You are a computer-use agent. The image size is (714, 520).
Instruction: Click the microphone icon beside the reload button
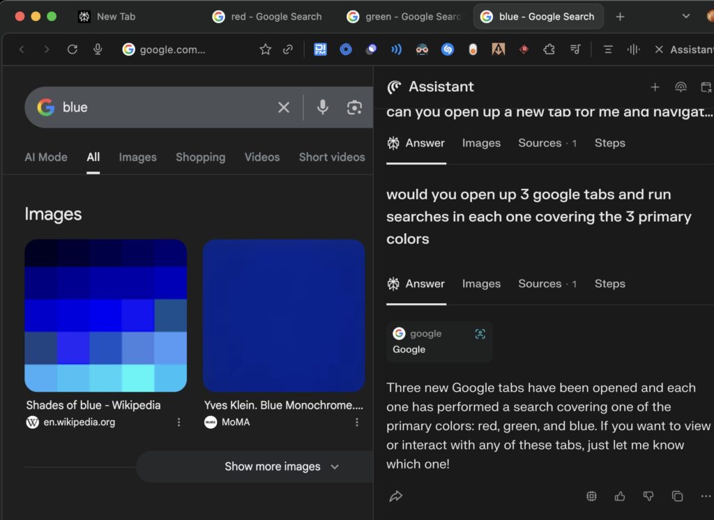coord(98,49)
